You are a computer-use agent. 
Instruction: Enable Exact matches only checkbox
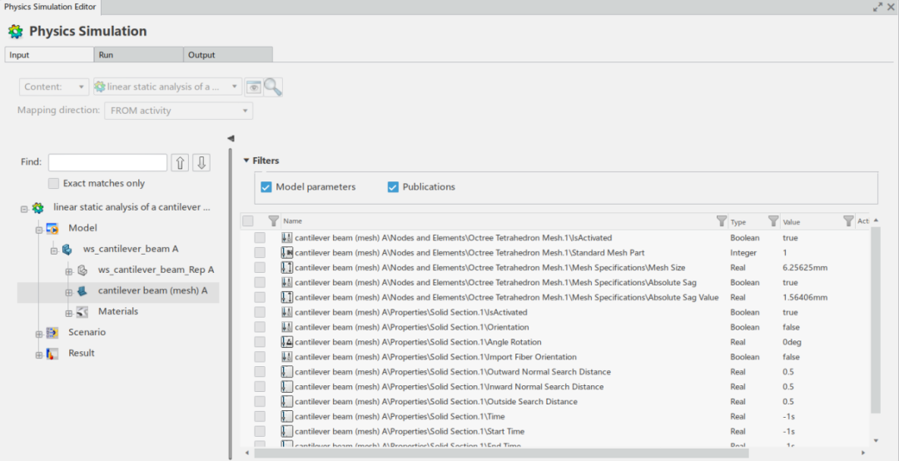[53, 183]
